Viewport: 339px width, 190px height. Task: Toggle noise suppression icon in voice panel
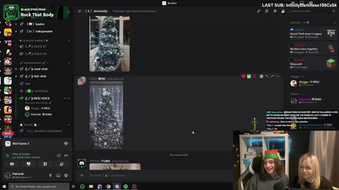pyautogui.click(x=59, y=155)
